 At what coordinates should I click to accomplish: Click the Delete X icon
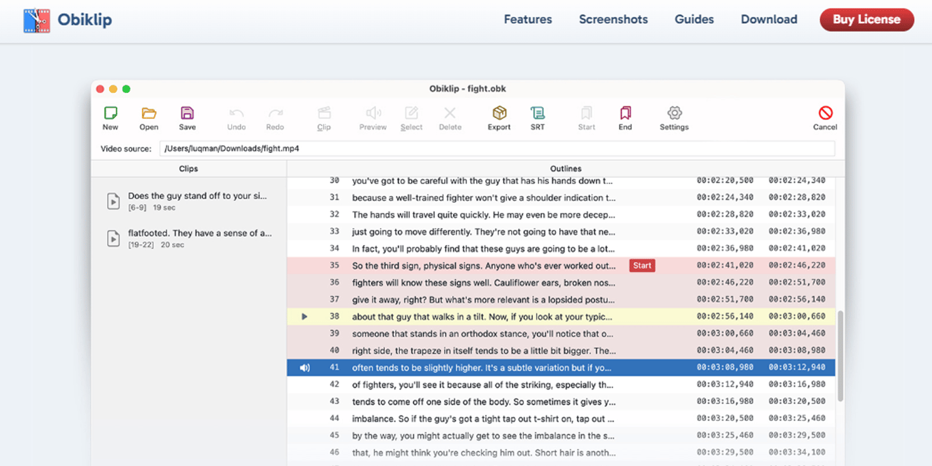(x=450, y=113)
